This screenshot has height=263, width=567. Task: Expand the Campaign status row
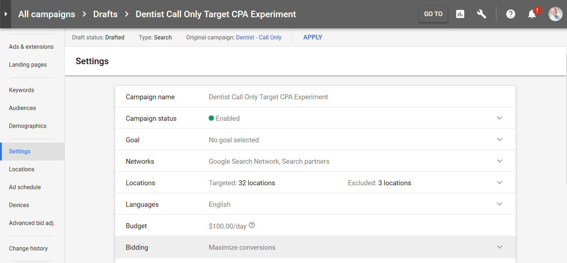500,118
